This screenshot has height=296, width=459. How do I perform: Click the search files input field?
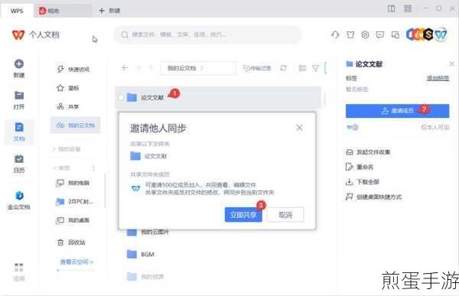coord(207,34)
